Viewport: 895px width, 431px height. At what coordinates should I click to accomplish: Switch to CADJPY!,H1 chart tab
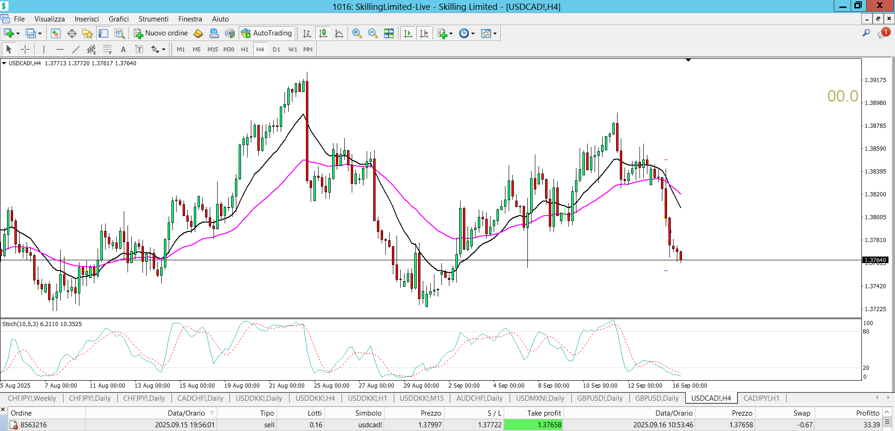(x=761, y=398)
